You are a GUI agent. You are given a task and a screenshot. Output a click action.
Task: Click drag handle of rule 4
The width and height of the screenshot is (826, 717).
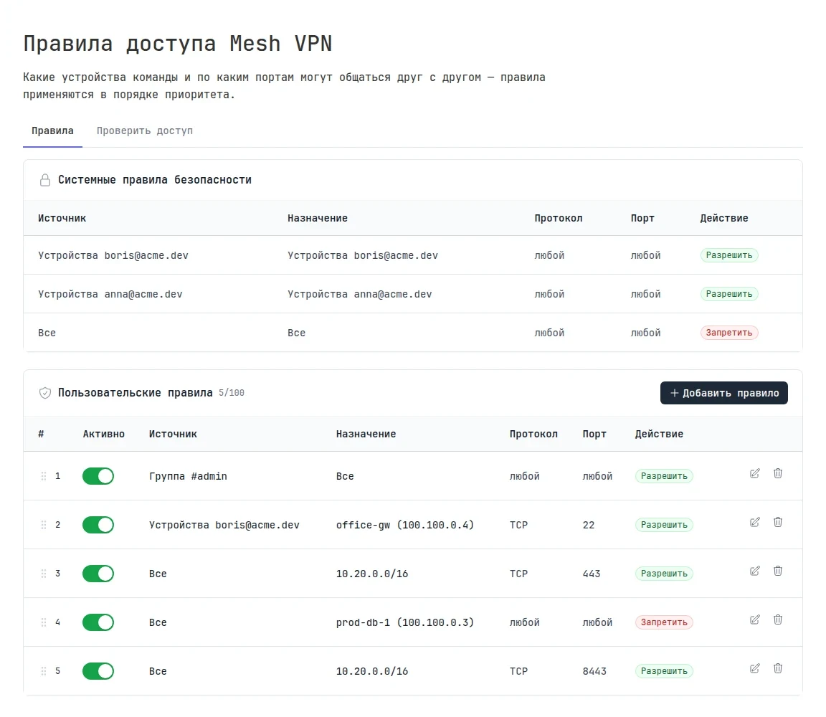(44, 622)
